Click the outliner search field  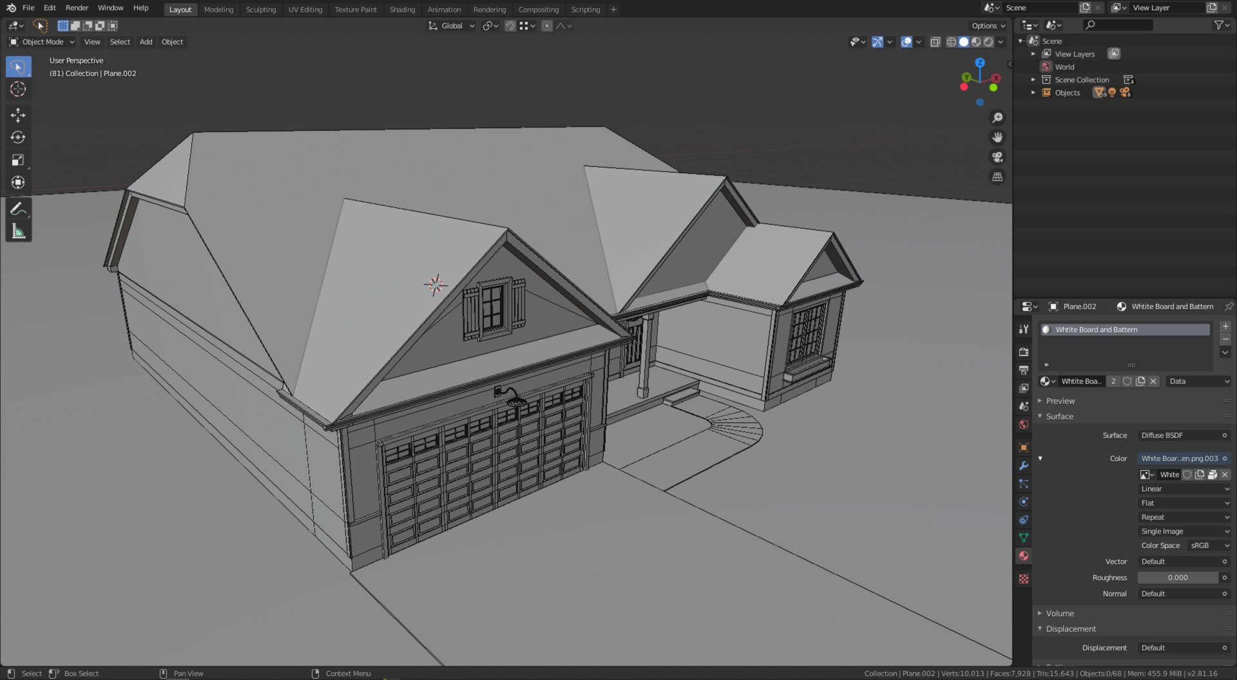[x=1118, y=25]
